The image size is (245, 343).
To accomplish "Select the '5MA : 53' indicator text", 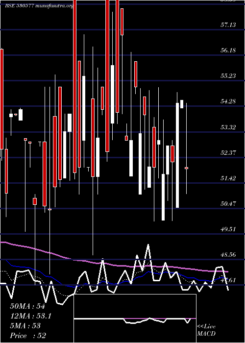I will point(25,326).
